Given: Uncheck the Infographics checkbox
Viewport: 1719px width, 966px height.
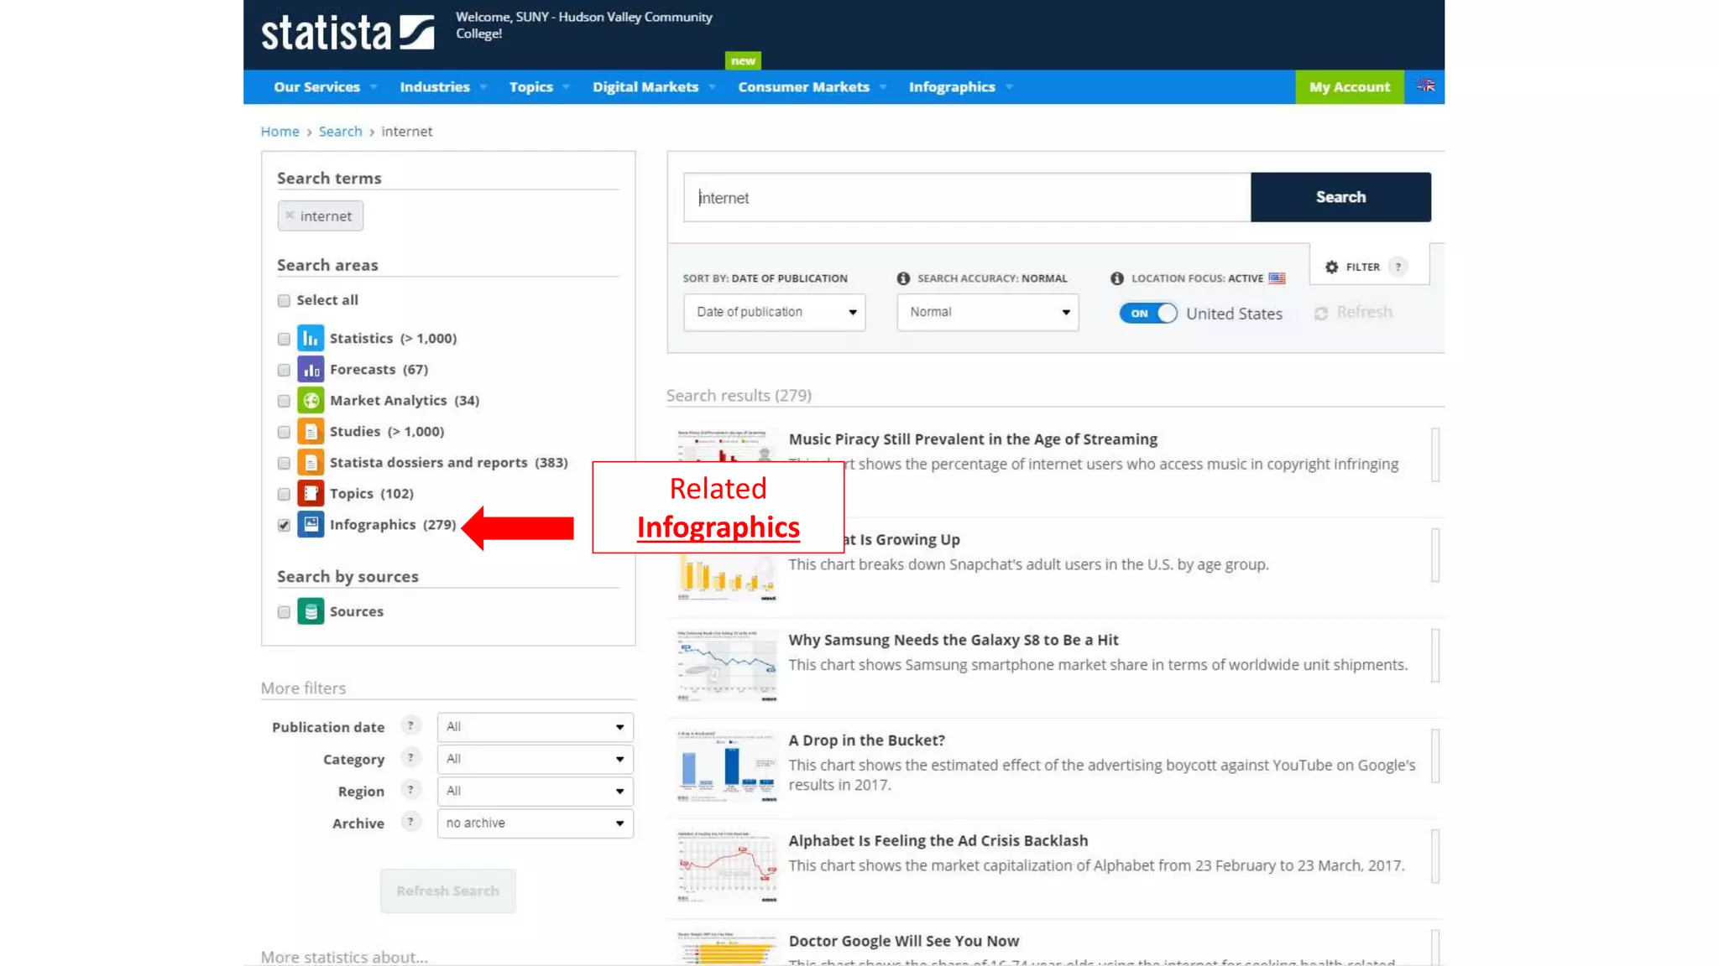Looking at the screenshot, I should coord(284,525).
